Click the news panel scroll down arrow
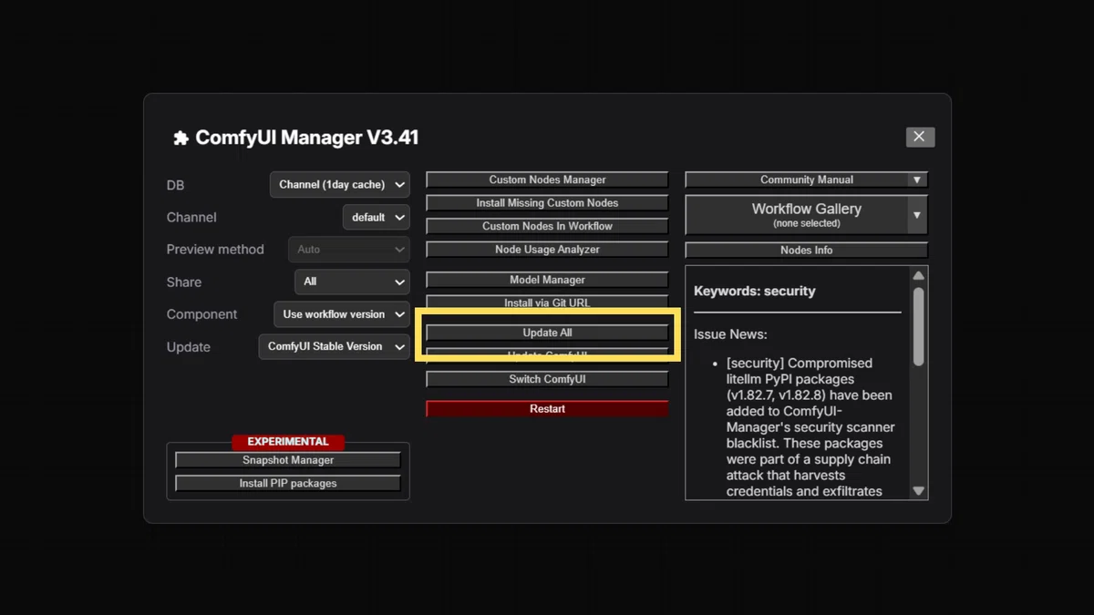This screenshot has height=615, width=1094. point(919,491)
